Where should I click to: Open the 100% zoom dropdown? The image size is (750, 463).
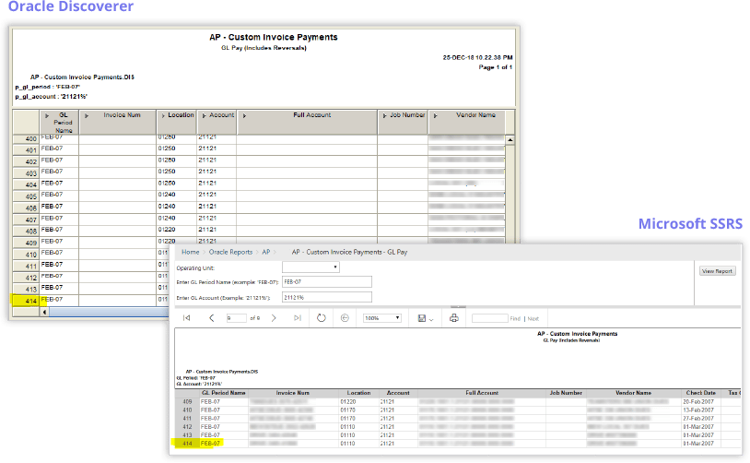[x=381, y=318]
